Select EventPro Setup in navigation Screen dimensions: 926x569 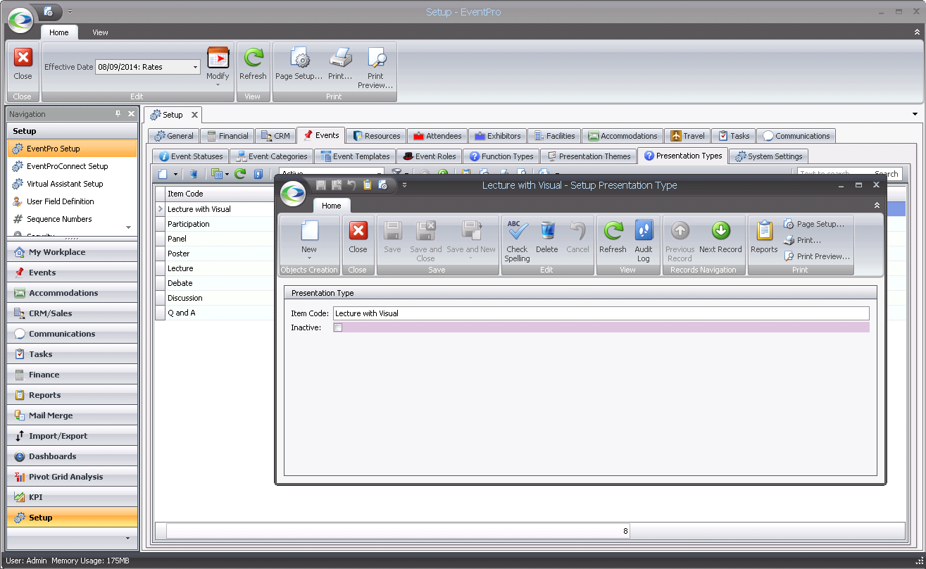click(73, 149)
